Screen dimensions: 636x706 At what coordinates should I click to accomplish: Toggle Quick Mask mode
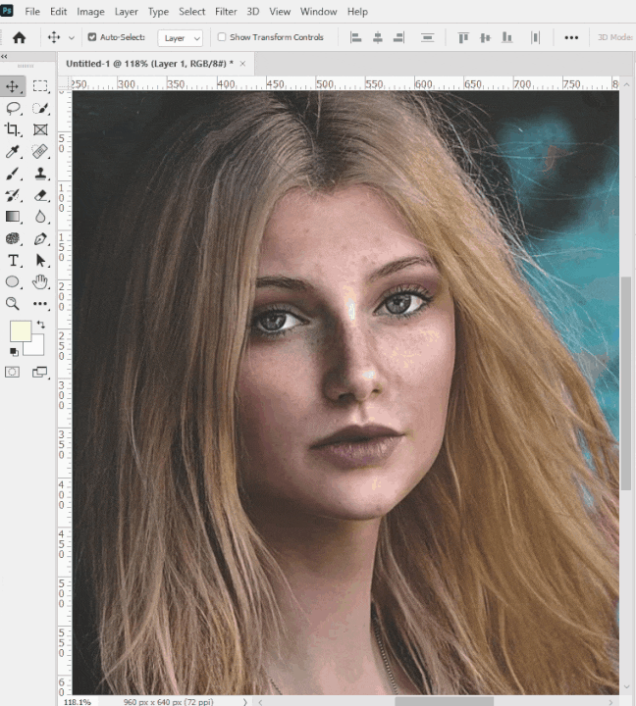pyautogui.click(x=12, y=372)
